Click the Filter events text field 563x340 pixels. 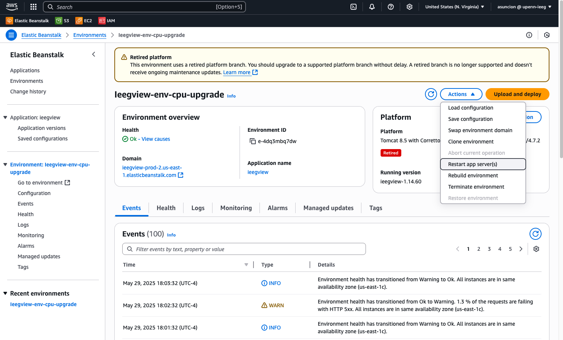click(x=244, y=249)
